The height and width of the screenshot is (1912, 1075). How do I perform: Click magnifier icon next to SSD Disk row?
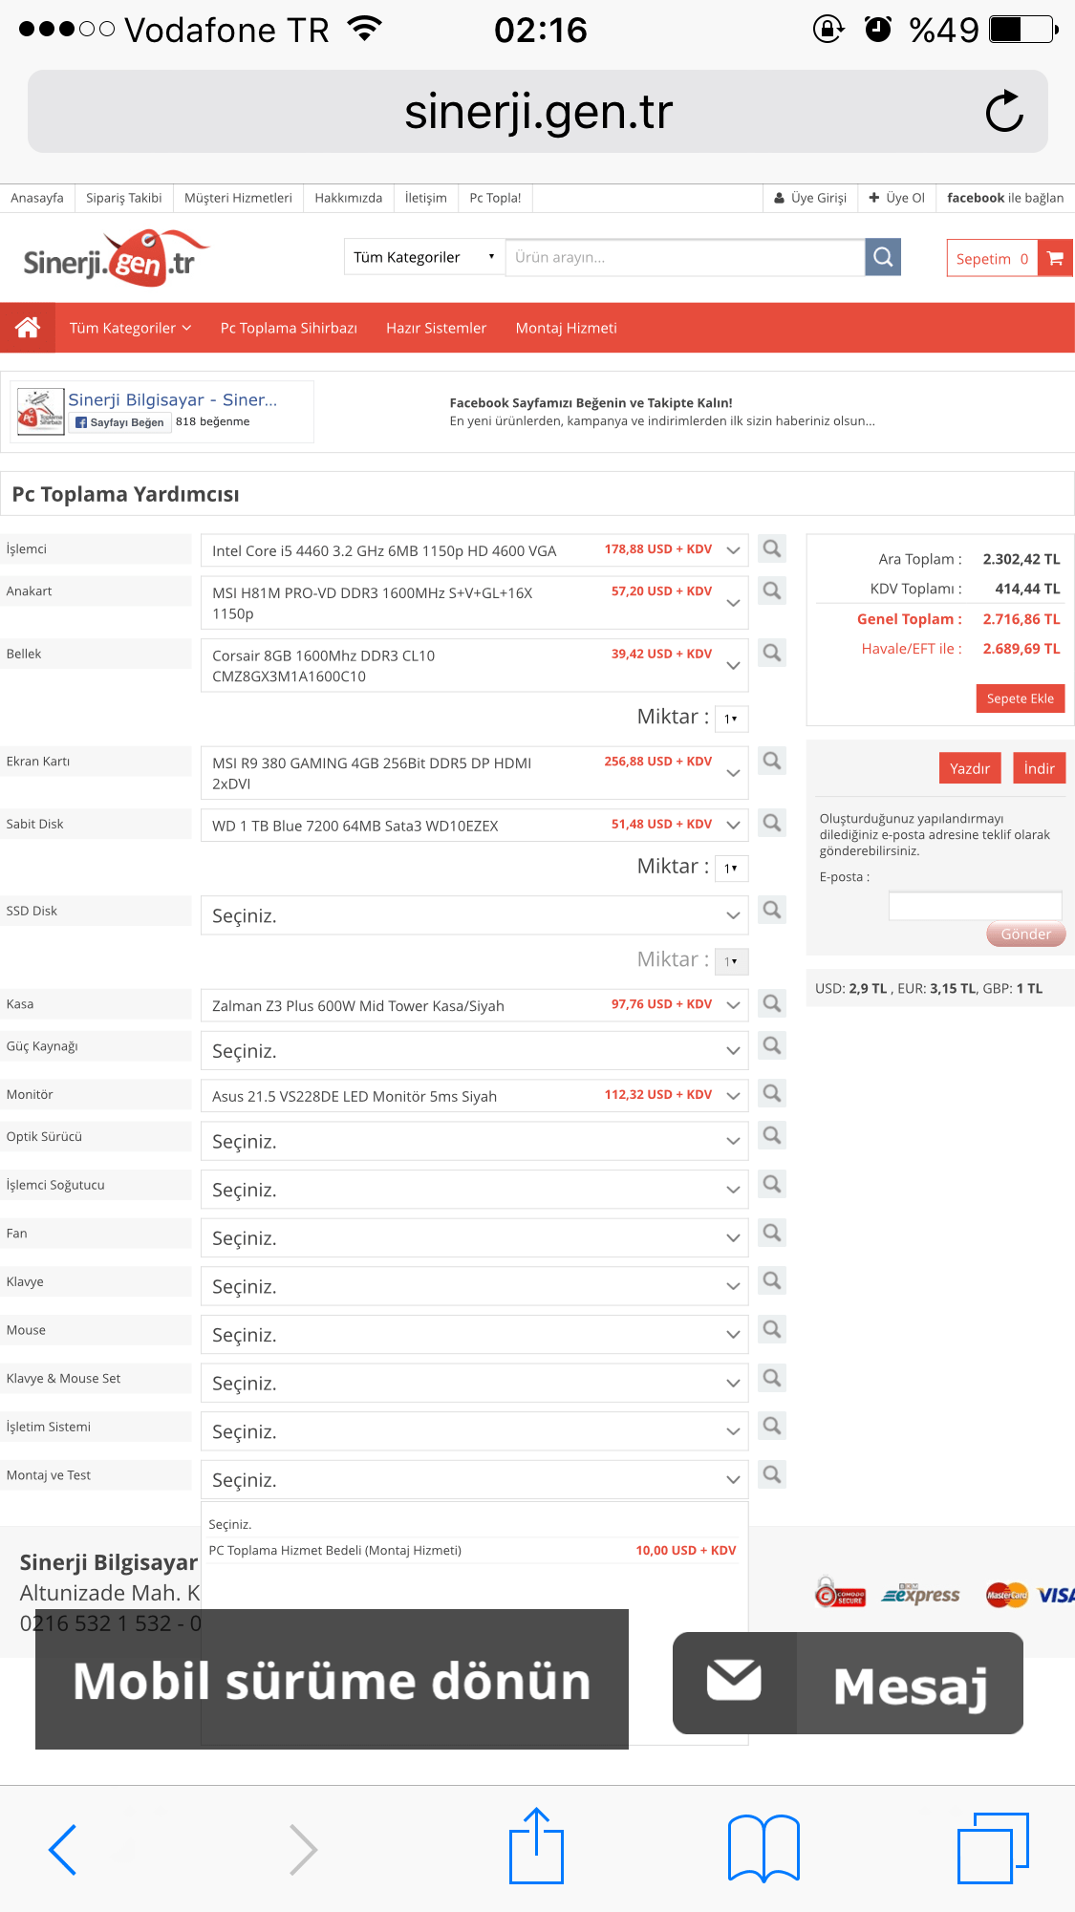pos(772,910)
